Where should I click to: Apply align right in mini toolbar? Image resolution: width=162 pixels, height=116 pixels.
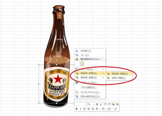tap(93, 109)
